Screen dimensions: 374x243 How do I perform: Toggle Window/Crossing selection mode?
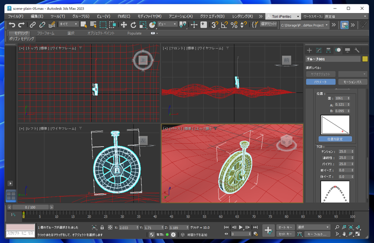point(112,25)
